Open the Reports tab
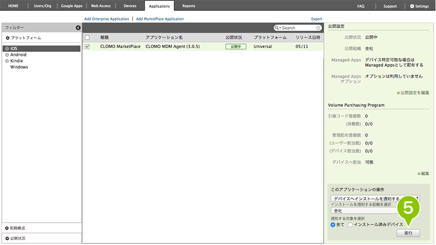Viewport: 436px width, 245px height. [188, 6]
